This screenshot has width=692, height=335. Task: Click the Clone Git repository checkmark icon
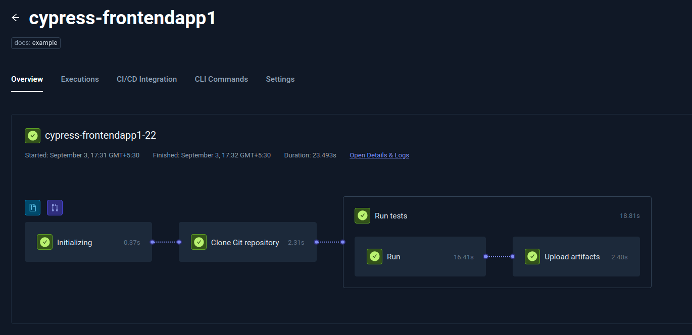tap(199, 242)
